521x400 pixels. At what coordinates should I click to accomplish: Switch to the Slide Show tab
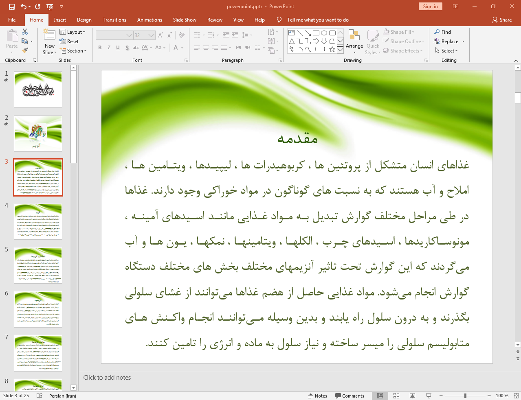(185, 20)
